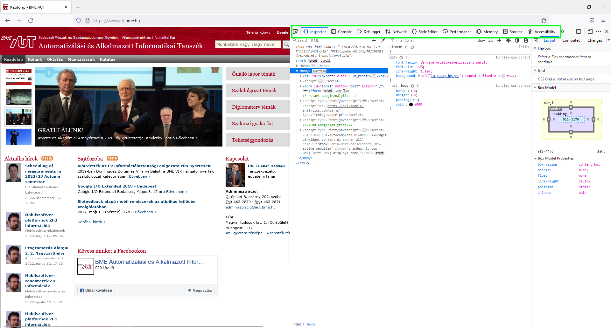Expand the form1 form node
The height and width of the screenshot is (328, 611).
click(300, 86)
